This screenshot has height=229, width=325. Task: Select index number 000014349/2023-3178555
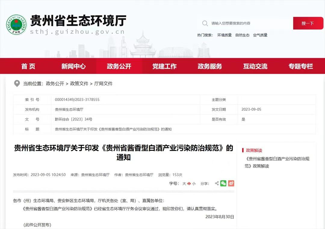77,100
